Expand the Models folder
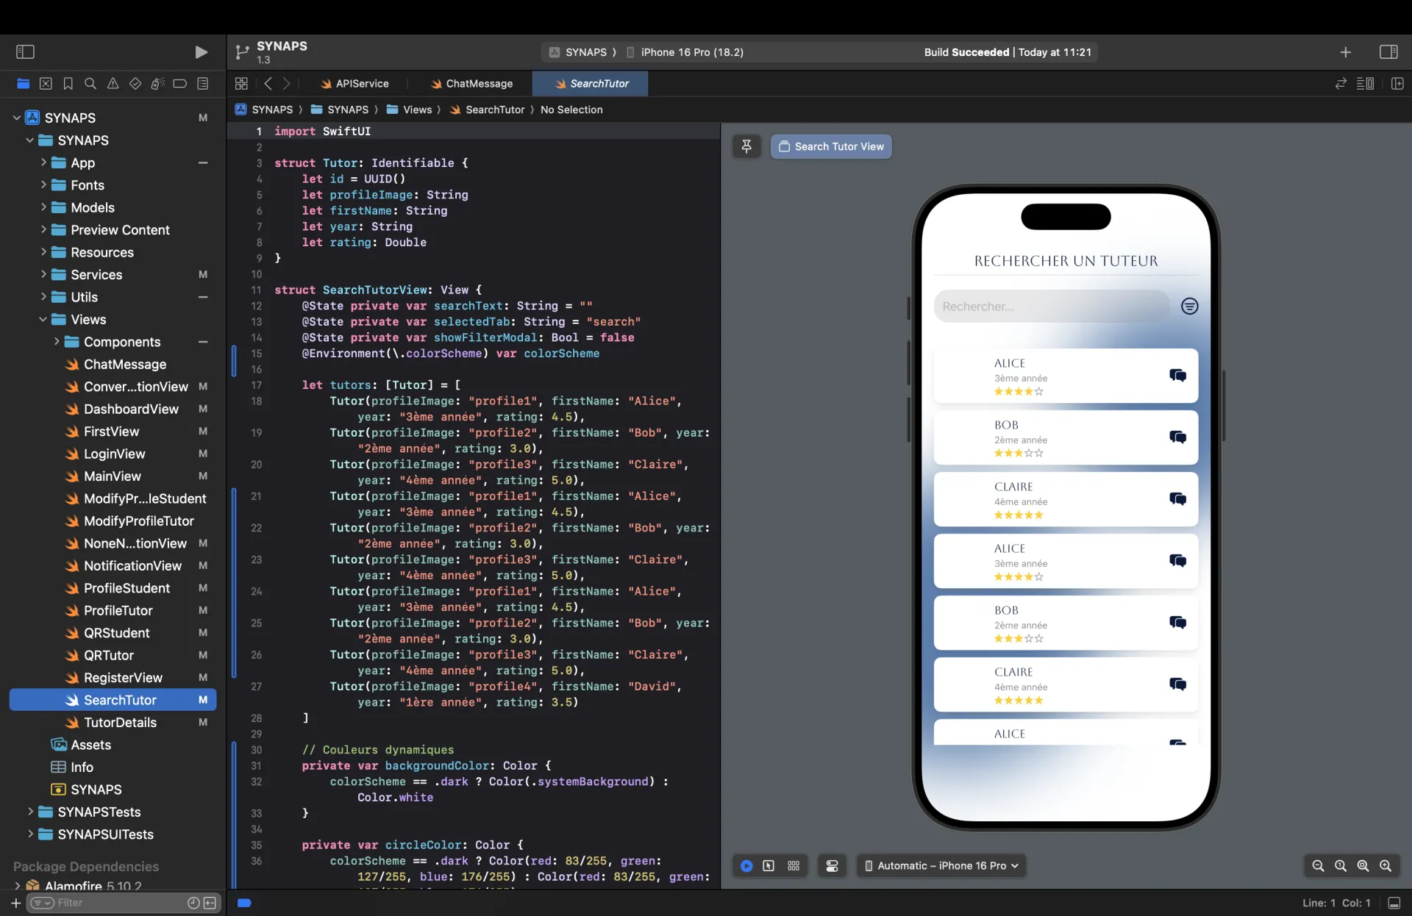 [43, 207]
